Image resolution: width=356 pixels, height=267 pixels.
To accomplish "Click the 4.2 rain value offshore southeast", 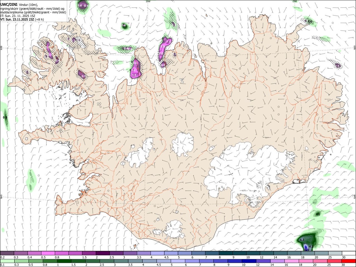I will [x=311, y=246].
